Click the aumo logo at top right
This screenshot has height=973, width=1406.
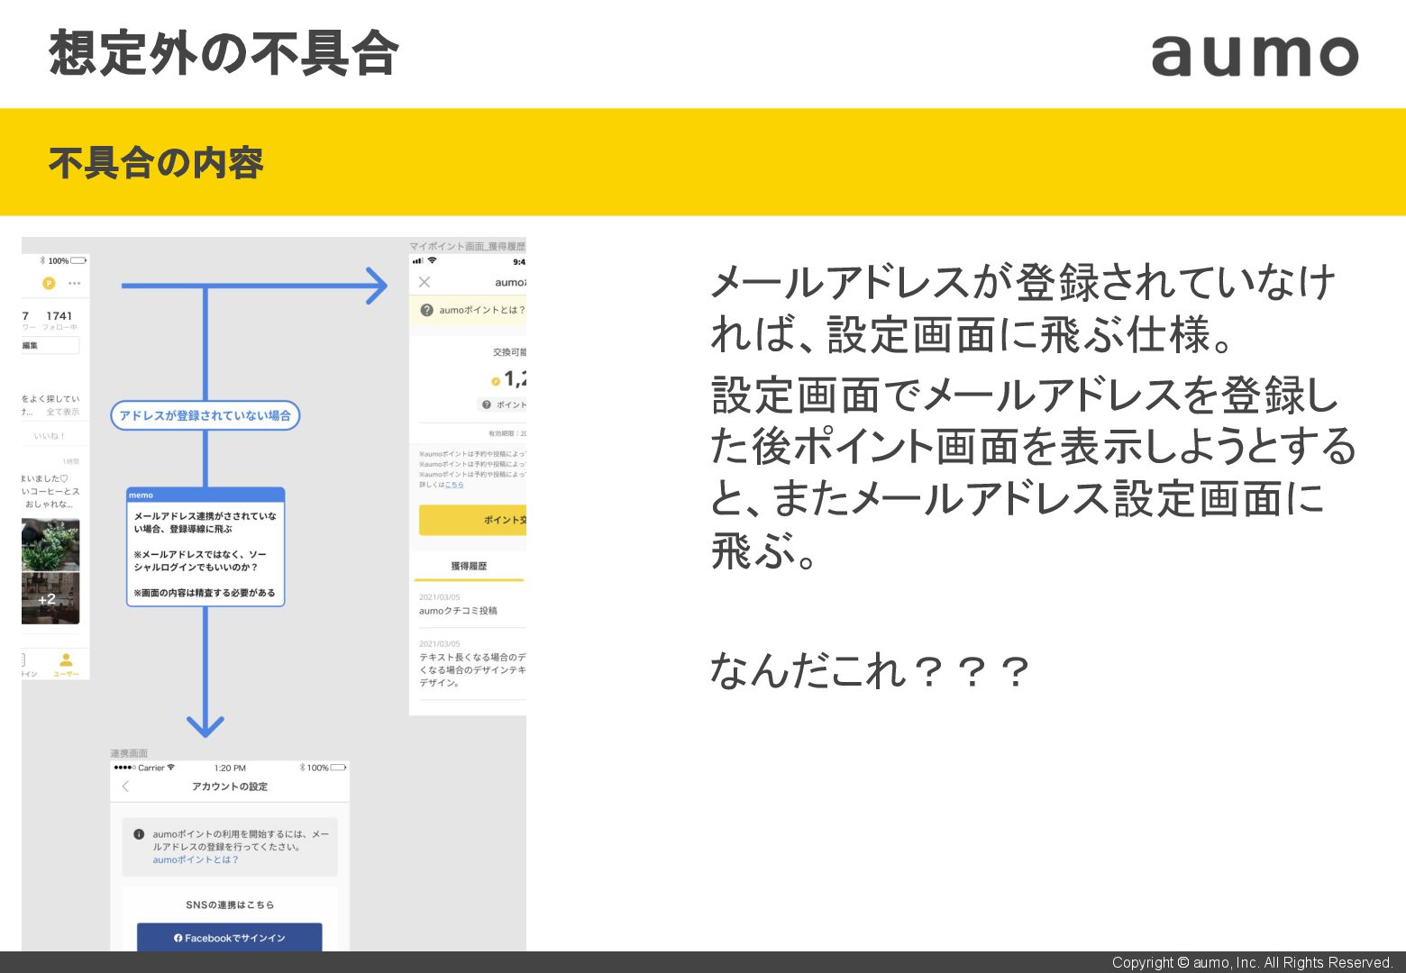(1255, 55)
